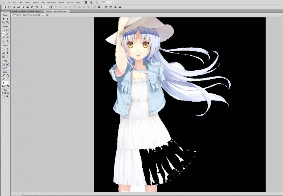Select the Paint Bucket tool
283x196 pixels.
tap(7, 75)
